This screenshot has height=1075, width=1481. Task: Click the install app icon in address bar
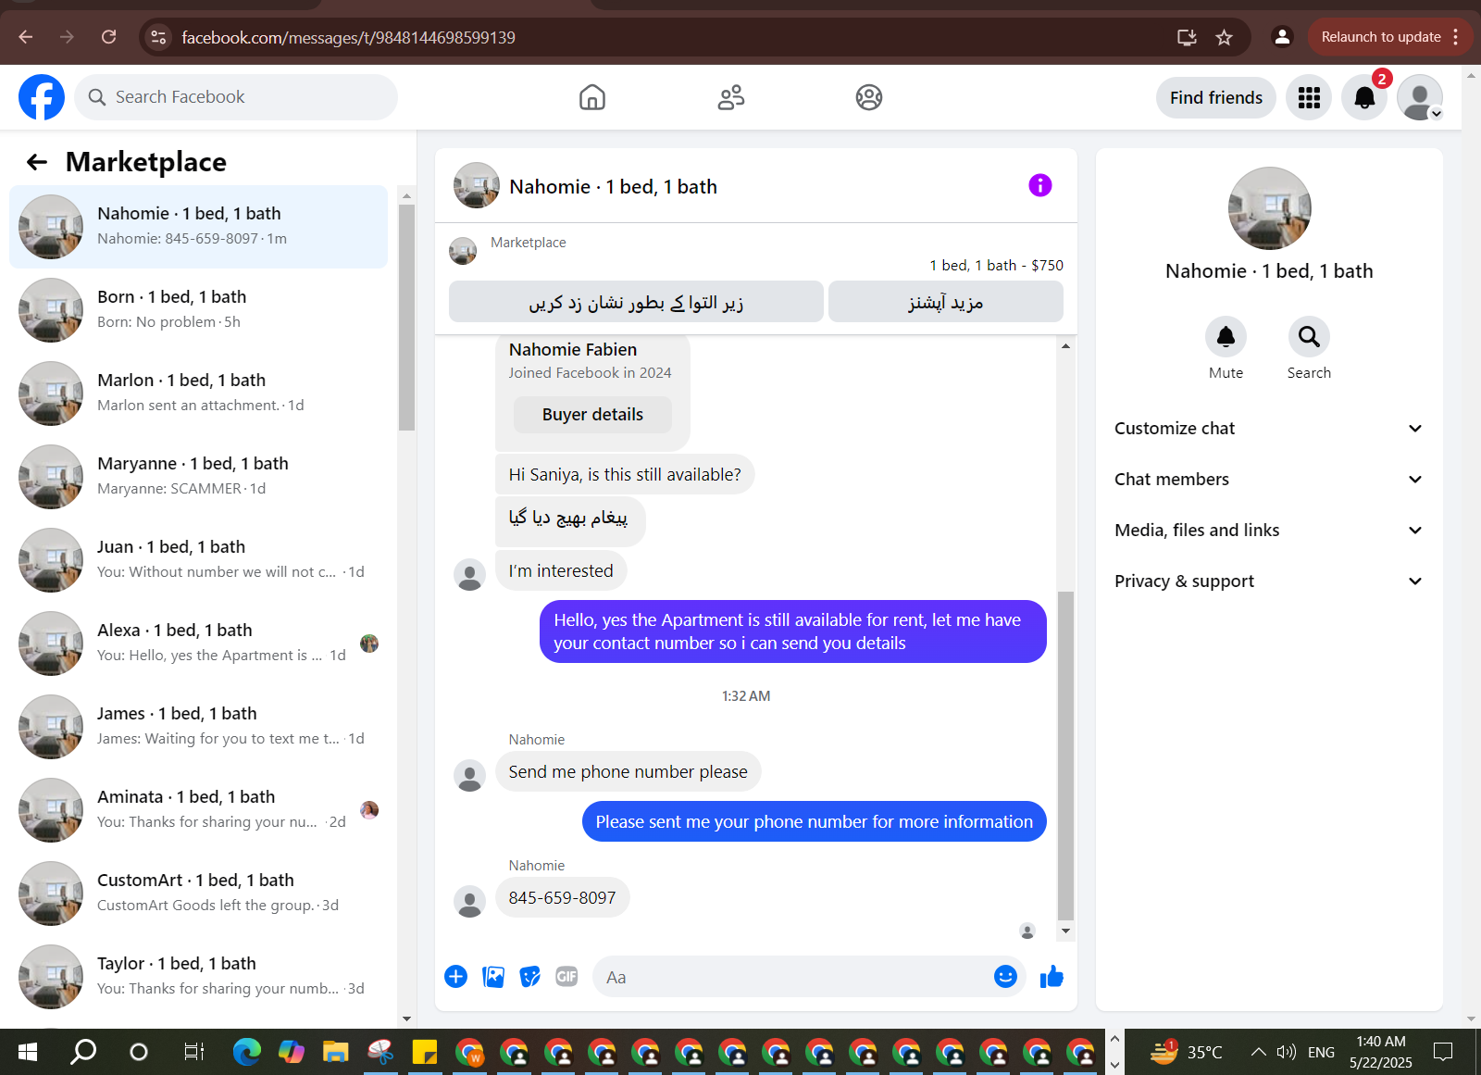click(x=1187, y=37)
